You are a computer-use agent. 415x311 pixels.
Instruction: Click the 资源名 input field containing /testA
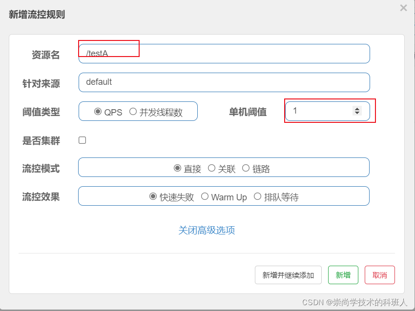click(224, 54)
